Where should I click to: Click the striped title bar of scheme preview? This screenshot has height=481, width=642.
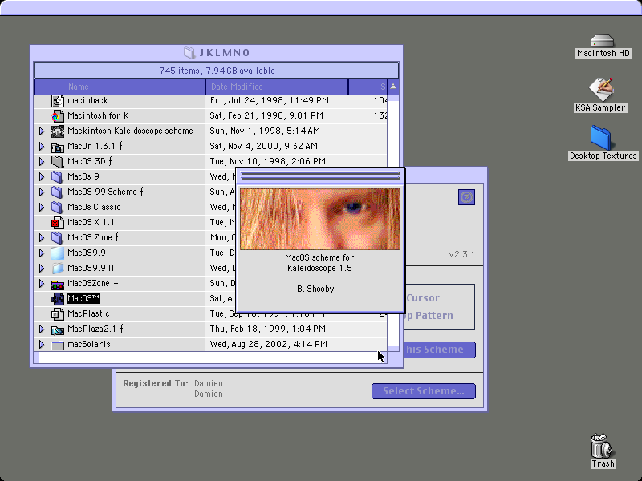coord(320,176)
